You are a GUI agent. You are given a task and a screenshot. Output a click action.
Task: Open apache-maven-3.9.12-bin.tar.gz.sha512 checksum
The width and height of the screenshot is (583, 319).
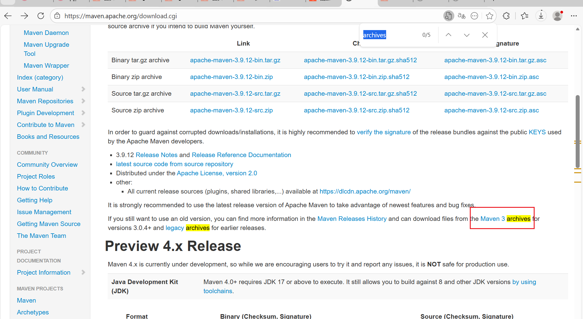click(360, 60)
